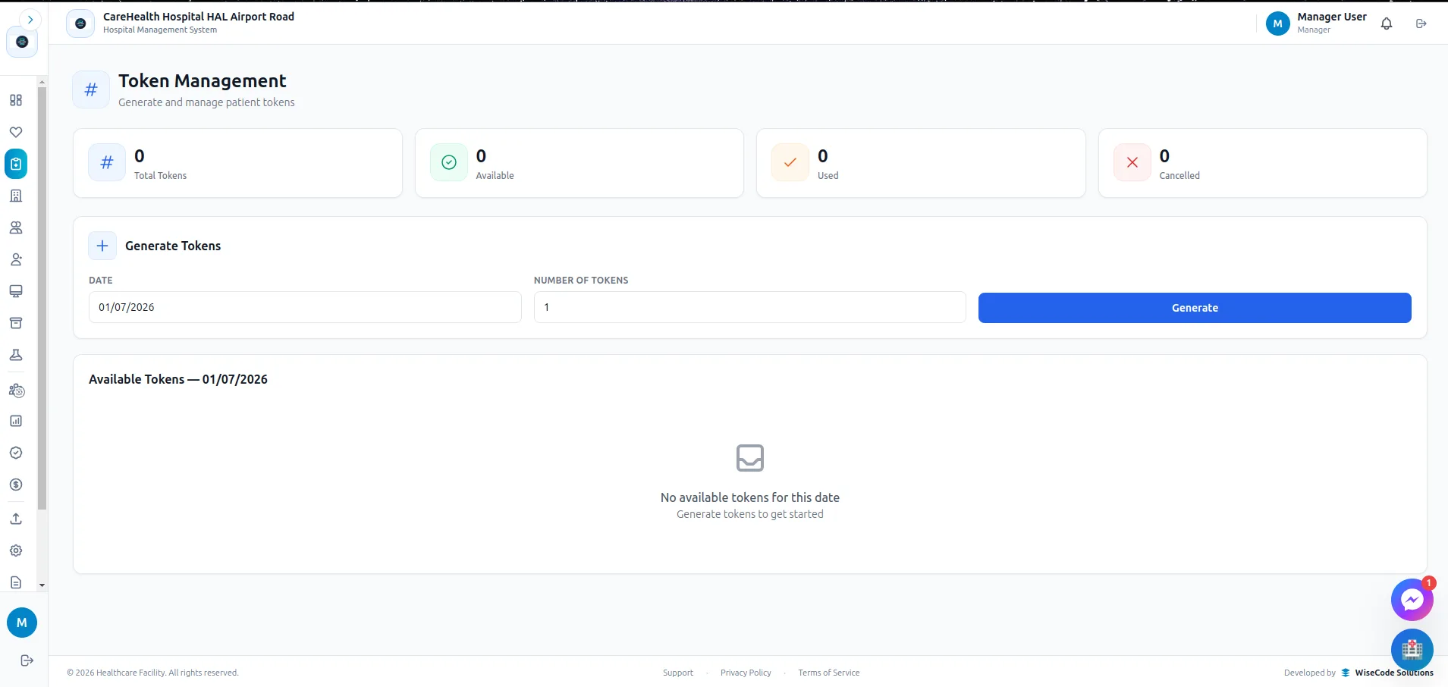This screenshot has width=1448, height=687.
Task: Click the M avatar at sidebar bottom
Action: [x=22, y=623]
